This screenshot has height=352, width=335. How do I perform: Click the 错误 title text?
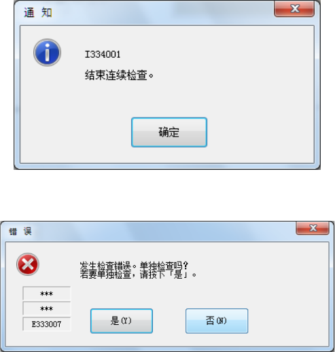[20, 231]
